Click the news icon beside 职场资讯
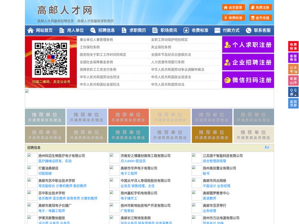Viewport: 299px width, 224px height. coord(155,30)
